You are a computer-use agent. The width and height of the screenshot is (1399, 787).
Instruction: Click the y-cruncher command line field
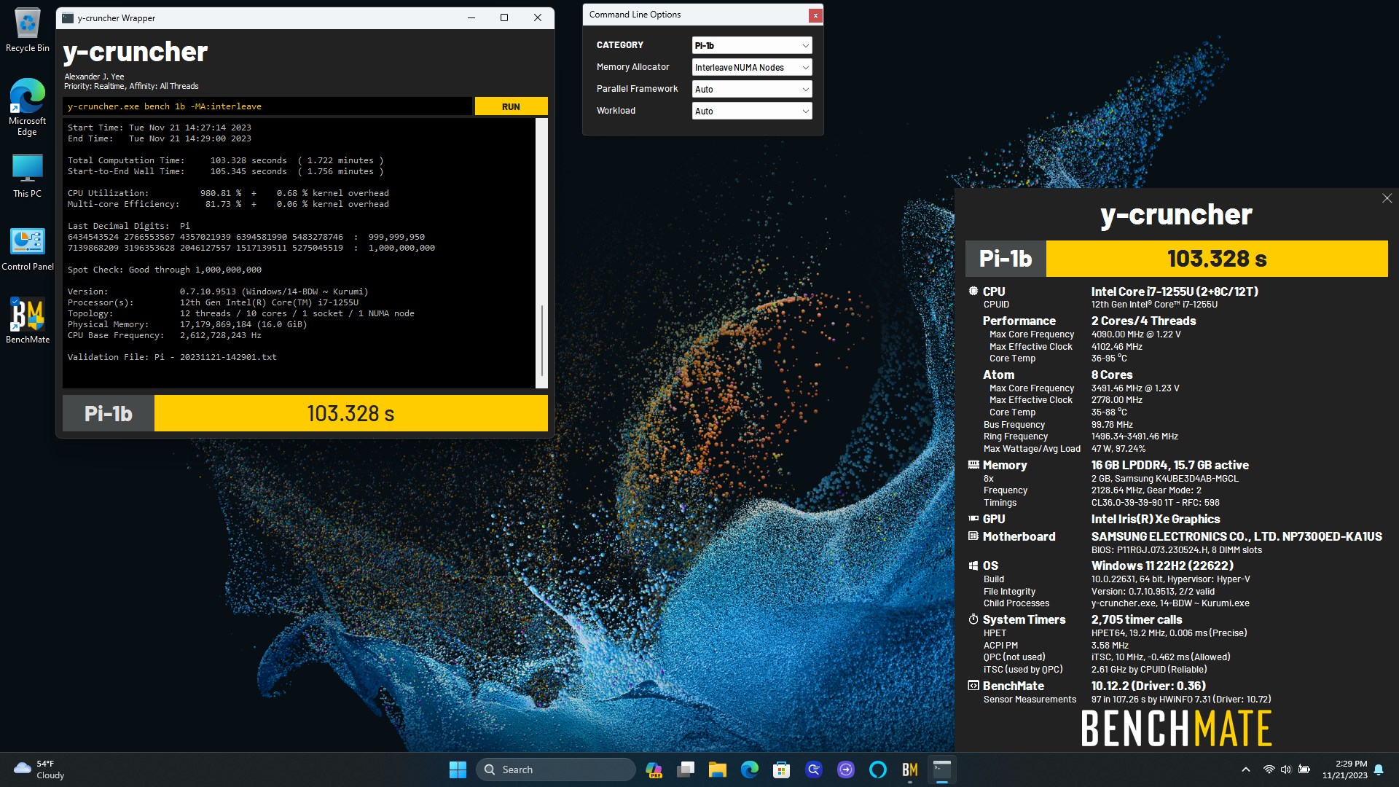point(267,106)
